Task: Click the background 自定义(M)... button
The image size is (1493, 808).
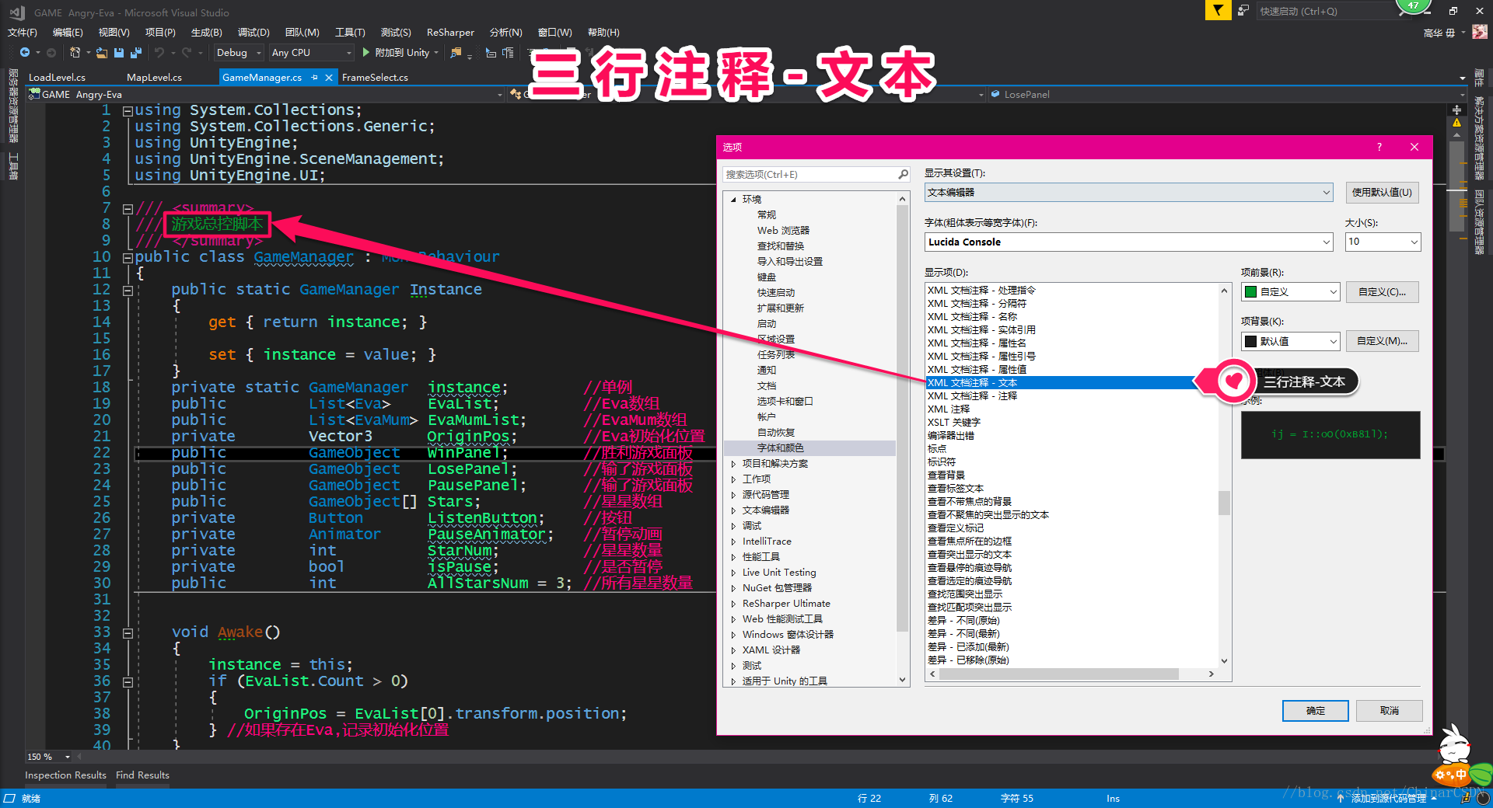Action: pyautogui.click(x=1382, y=341)
